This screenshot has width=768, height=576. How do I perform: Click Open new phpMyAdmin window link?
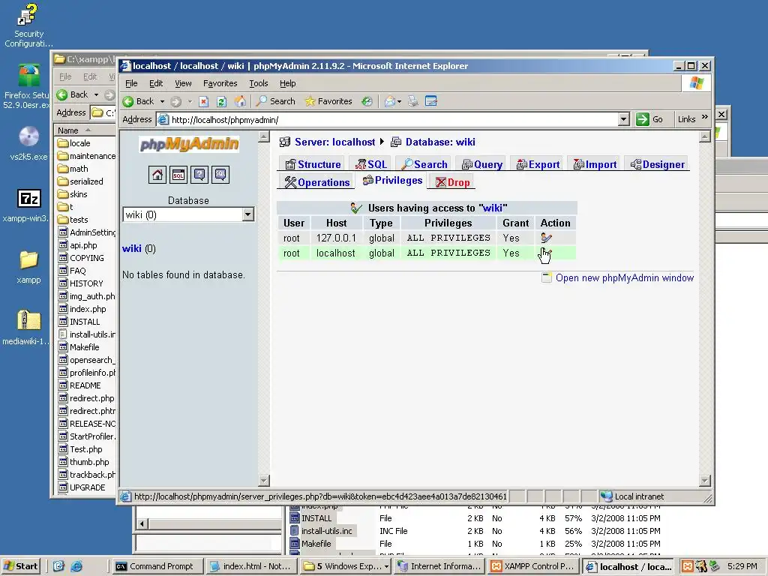coord(625,277)
